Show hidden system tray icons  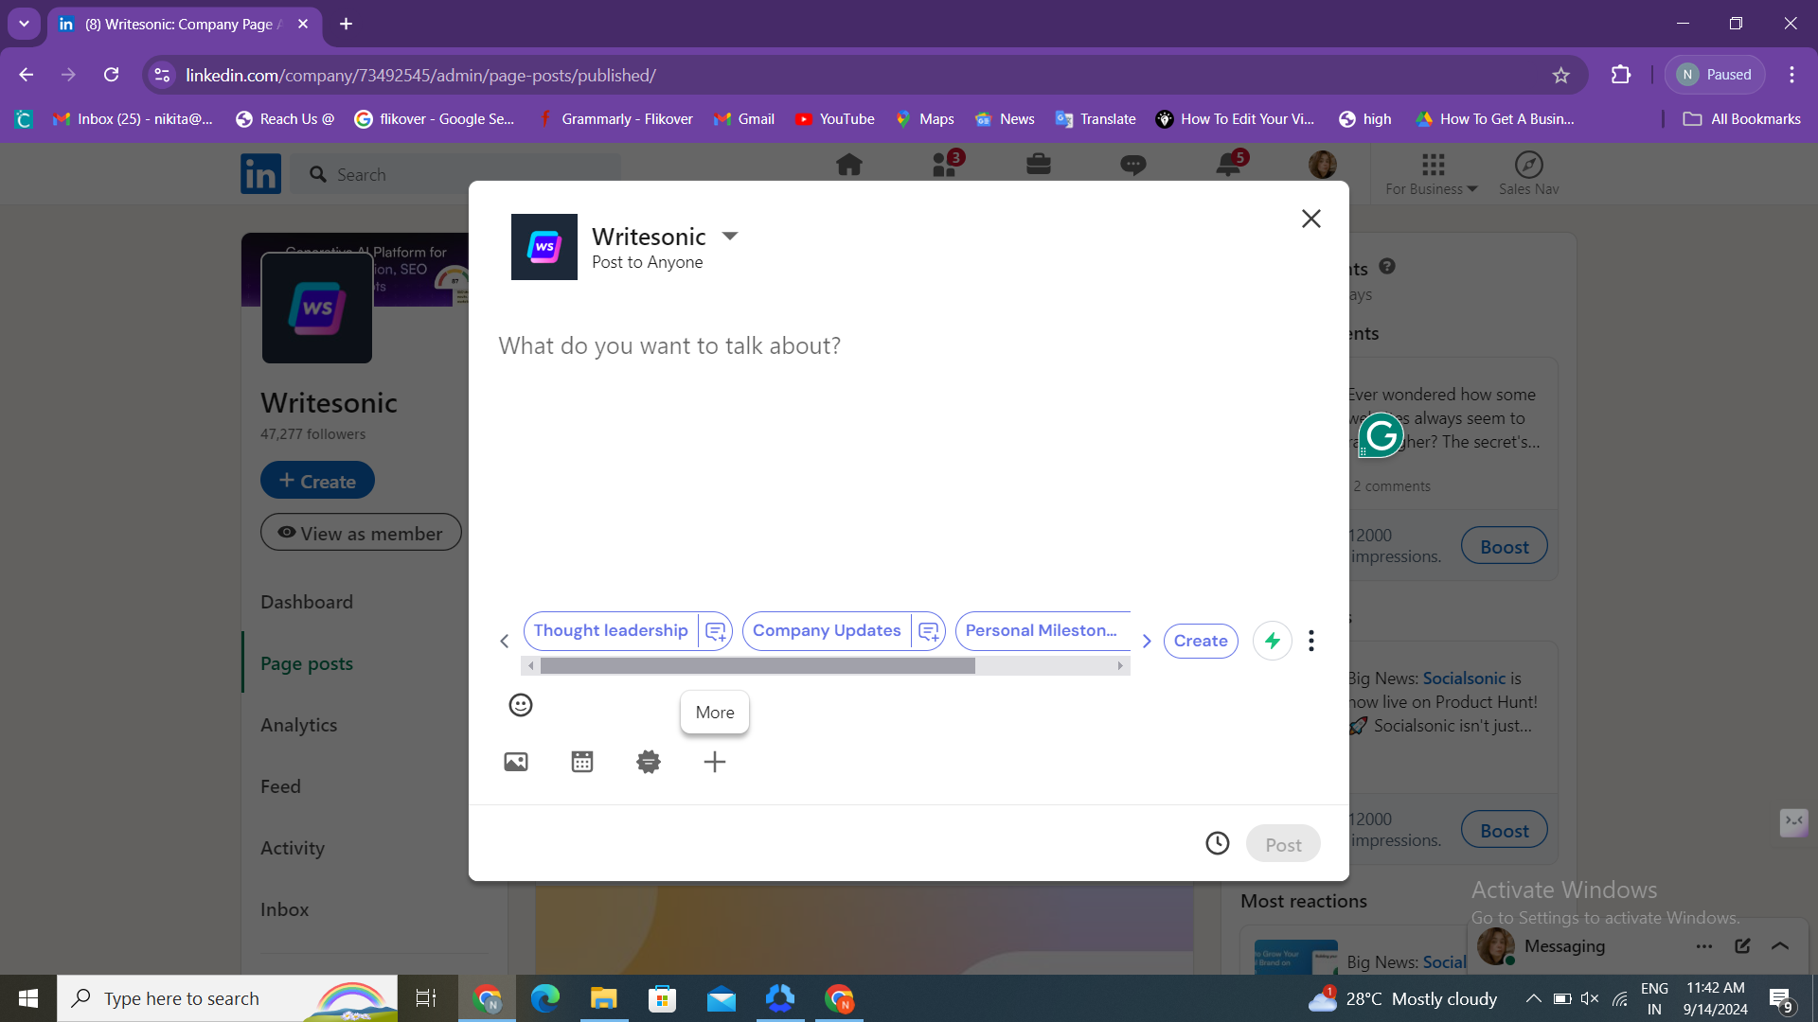[x=1533, y=998]
